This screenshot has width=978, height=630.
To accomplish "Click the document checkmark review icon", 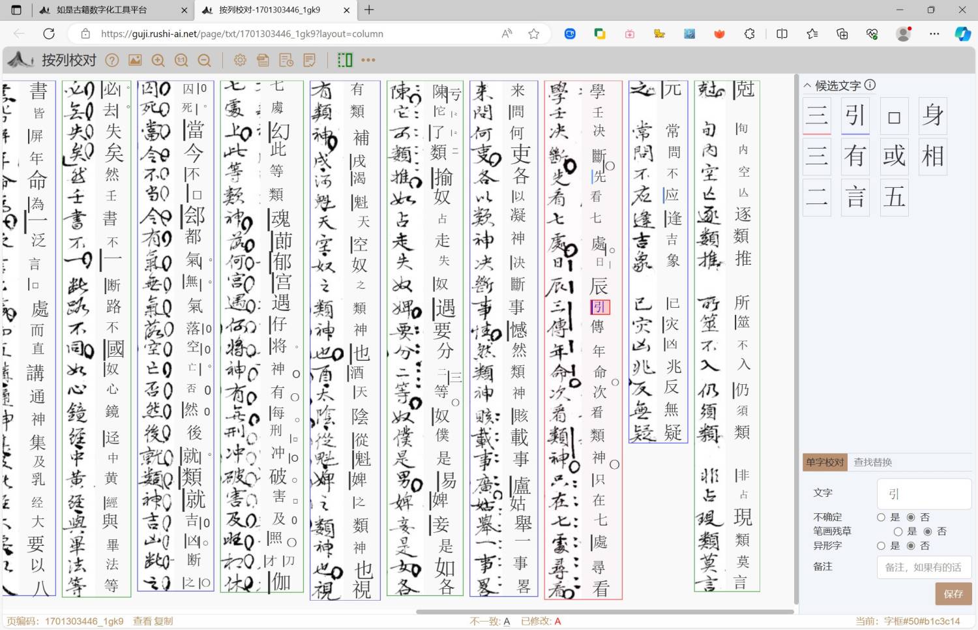I will point(310,60).
